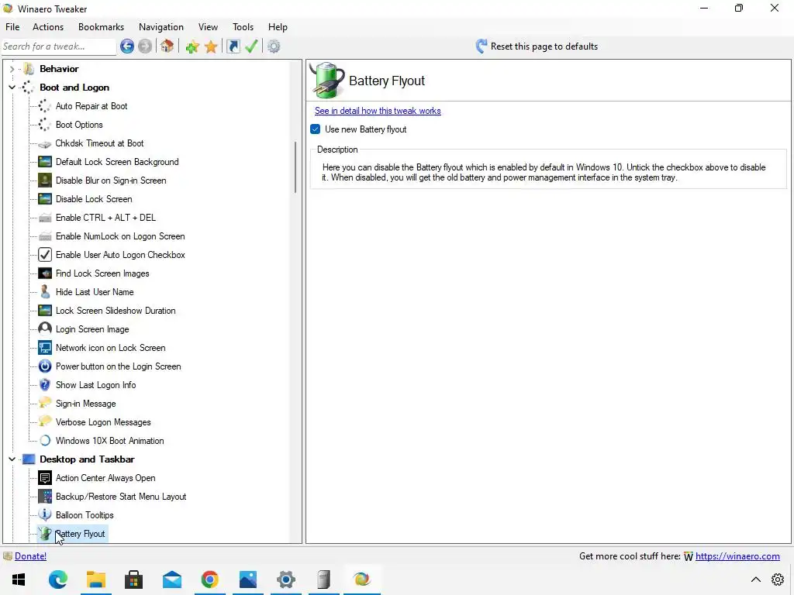Click Reset this page to defaults

(x=544, y=46)
